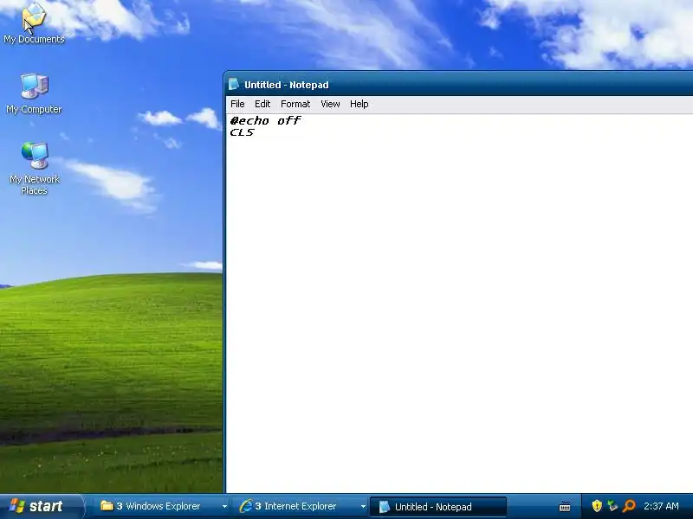Expand the Windows Explorer group dropdown arrow
The width and height of the screenshot is (693, 519).
click(x=224, y=507)
